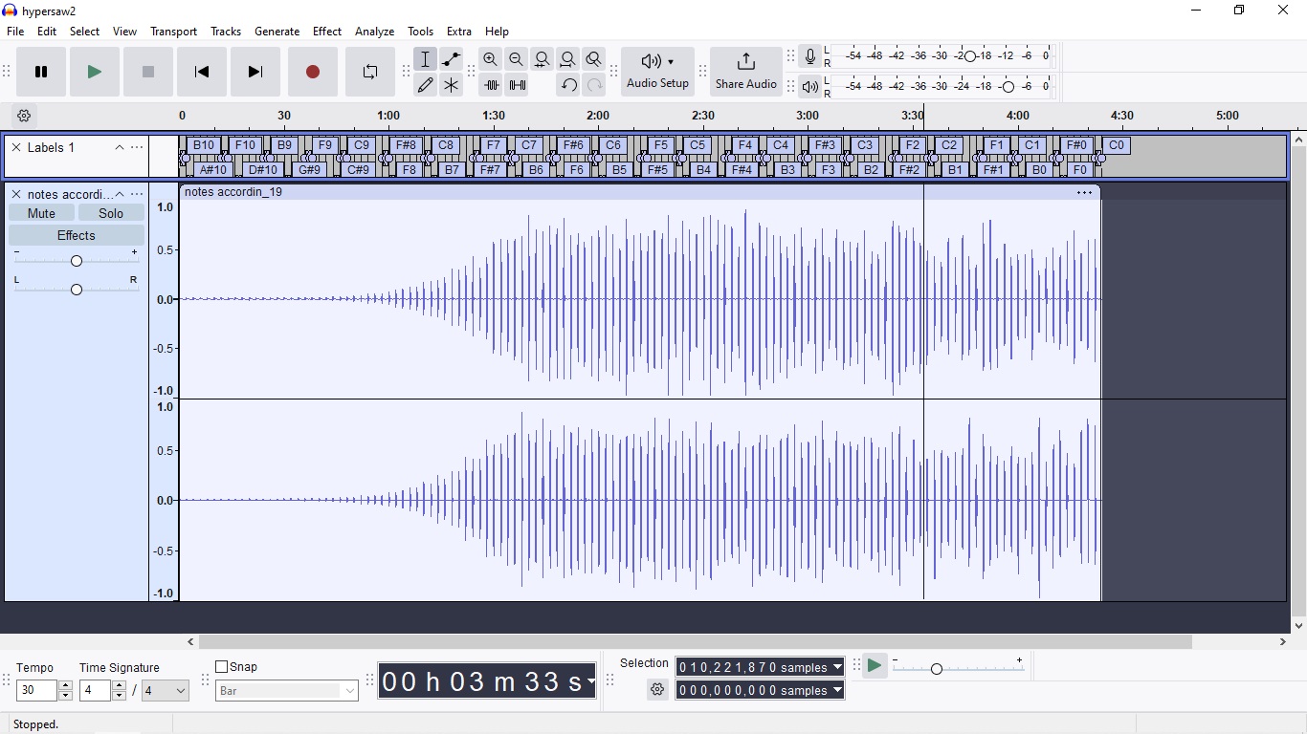Screen dimensions: 1307x734
Task: Select the F#8 label
Action: point(407,145)
